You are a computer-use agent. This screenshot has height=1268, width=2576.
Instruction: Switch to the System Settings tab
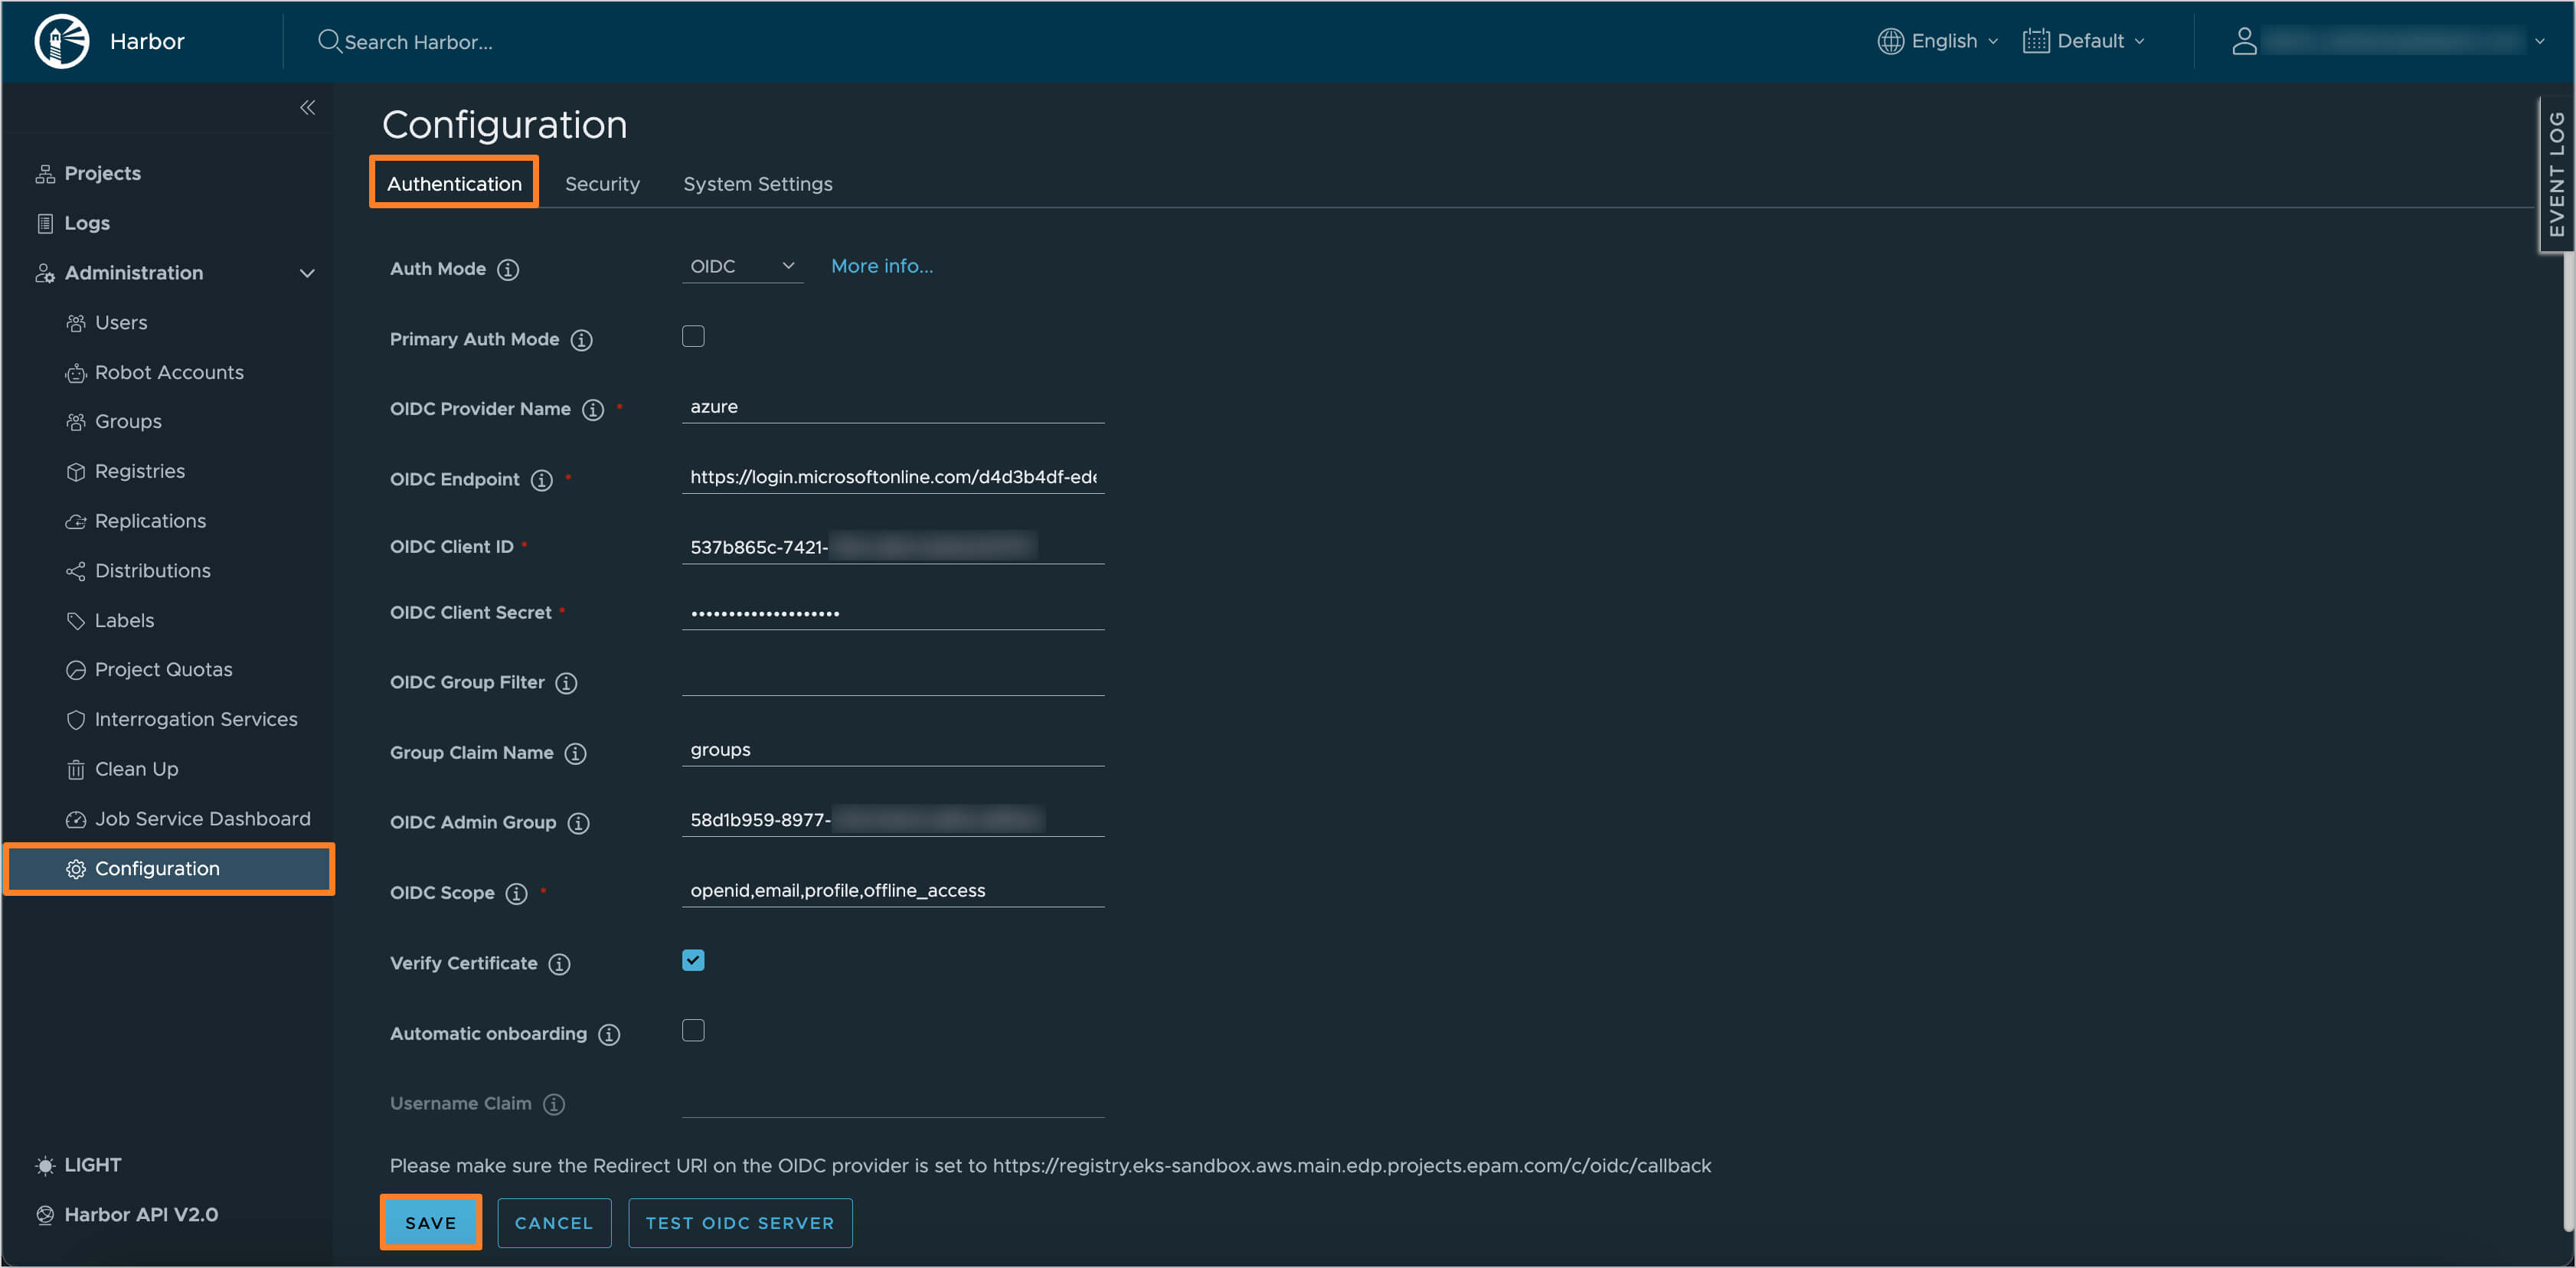[757, 184]
